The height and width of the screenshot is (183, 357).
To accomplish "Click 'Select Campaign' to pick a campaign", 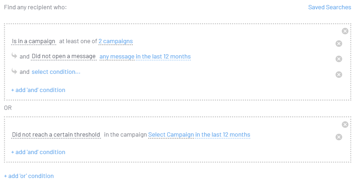I will [171, 135].
